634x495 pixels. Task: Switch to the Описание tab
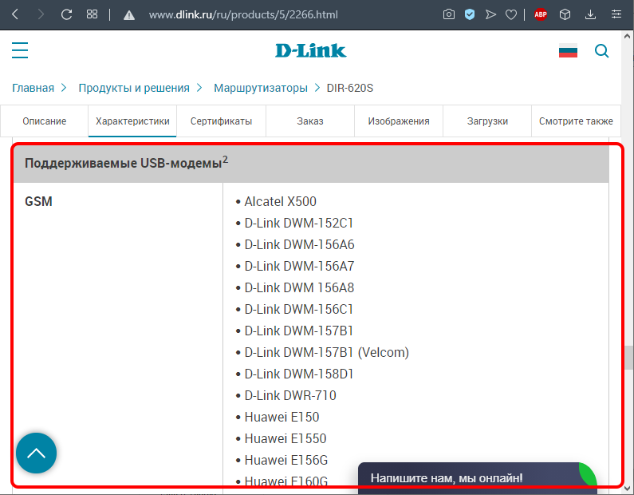point(45,121)
